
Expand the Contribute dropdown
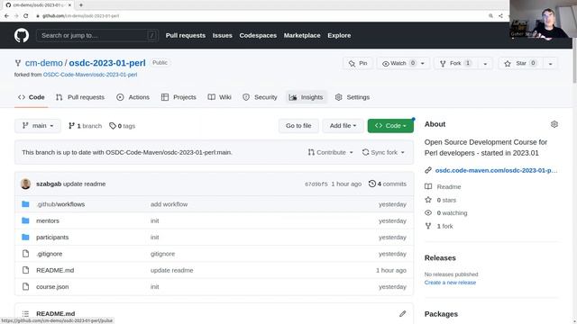(331, 152)
